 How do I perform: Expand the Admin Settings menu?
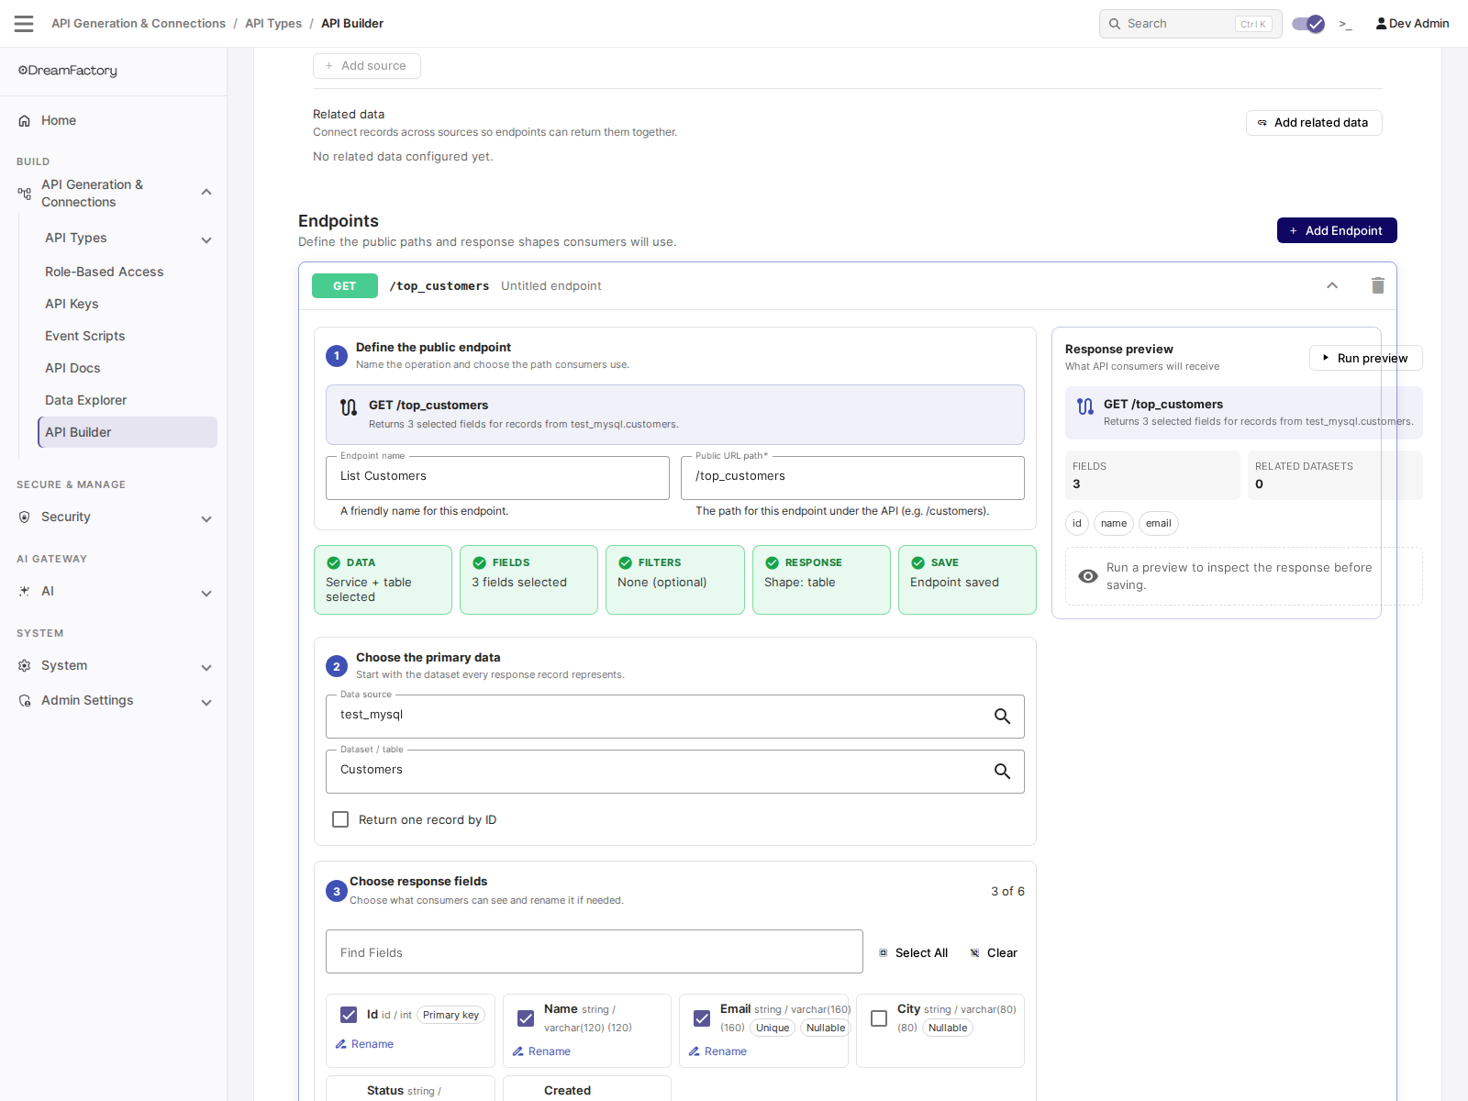coord(206,703)
